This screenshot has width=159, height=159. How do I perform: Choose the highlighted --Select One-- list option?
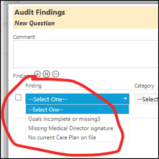77,109
